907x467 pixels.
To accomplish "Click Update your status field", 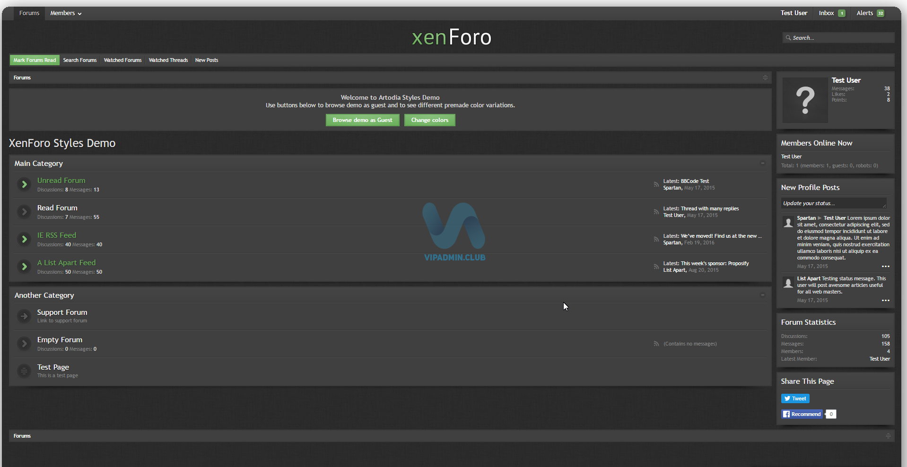I will pyautogui.click(x=834, y=203).
